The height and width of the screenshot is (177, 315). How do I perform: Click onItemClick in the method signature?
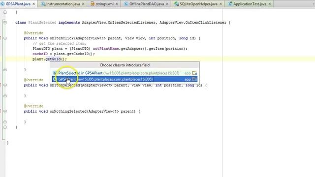[x=62, y=38]
